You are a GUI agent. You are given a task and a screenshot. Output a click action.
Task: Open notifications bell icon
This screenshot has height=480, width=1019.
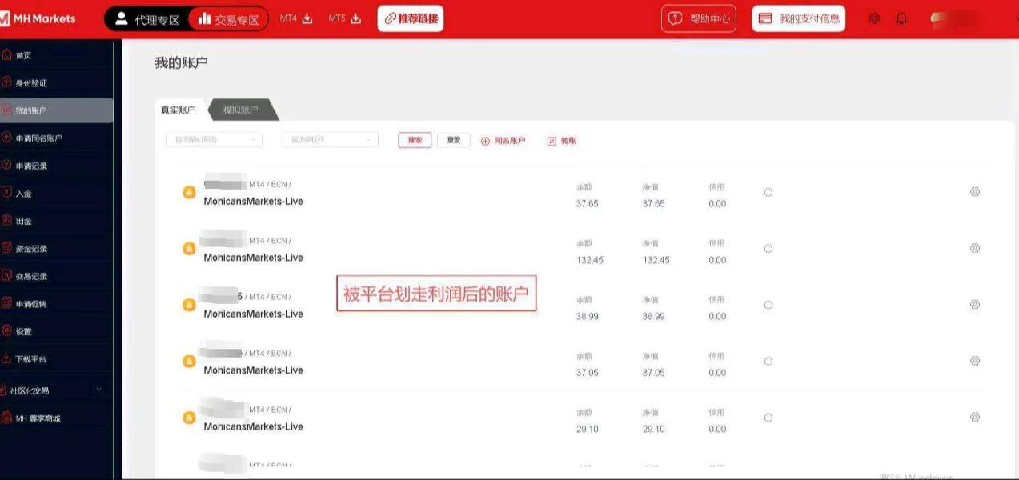(x=902, y=19)
